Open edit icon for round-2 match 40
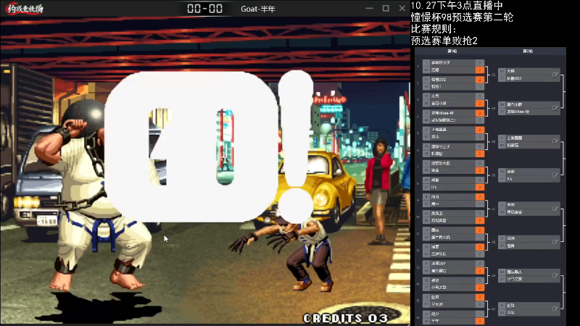The image size is (580, 326). click(x=555, y=309)
